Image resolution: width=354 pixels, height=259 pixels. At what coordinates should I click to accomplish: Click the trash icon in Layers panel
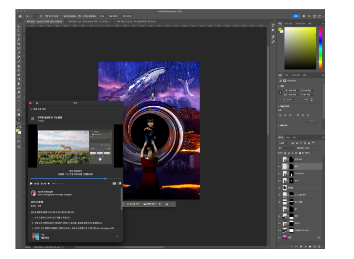pyautogui.click(x=319, y=247)
